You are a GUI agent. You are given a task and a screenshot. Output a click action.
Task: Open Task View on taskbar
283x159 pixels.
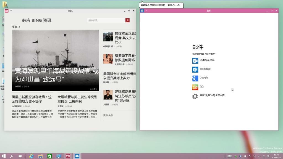[x=20, y=156]
